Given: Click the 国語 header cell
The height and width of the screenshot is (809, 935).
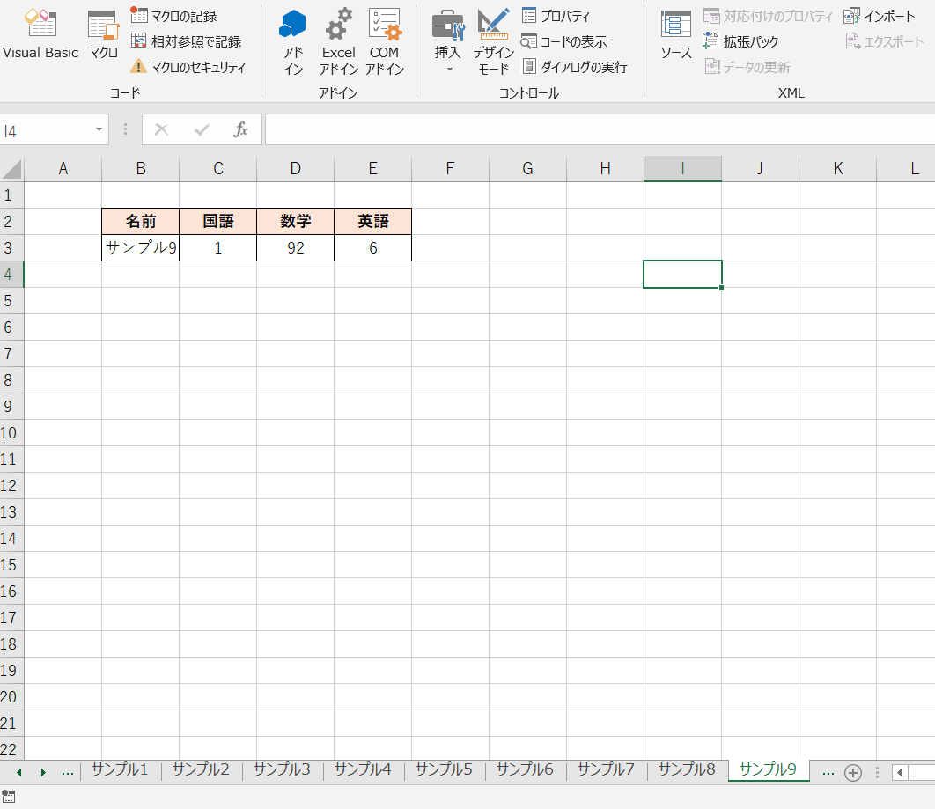Looking at the screenshot, I should [218, 221].
